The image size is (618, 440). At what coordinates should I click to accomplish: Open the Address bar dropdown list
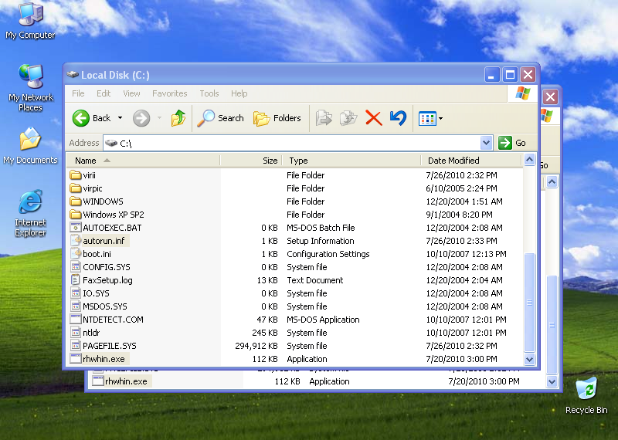tap(487, 143)
